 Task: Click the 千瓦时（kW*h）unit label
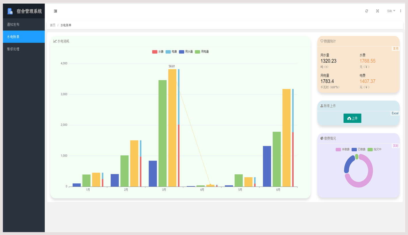point(330,87)
